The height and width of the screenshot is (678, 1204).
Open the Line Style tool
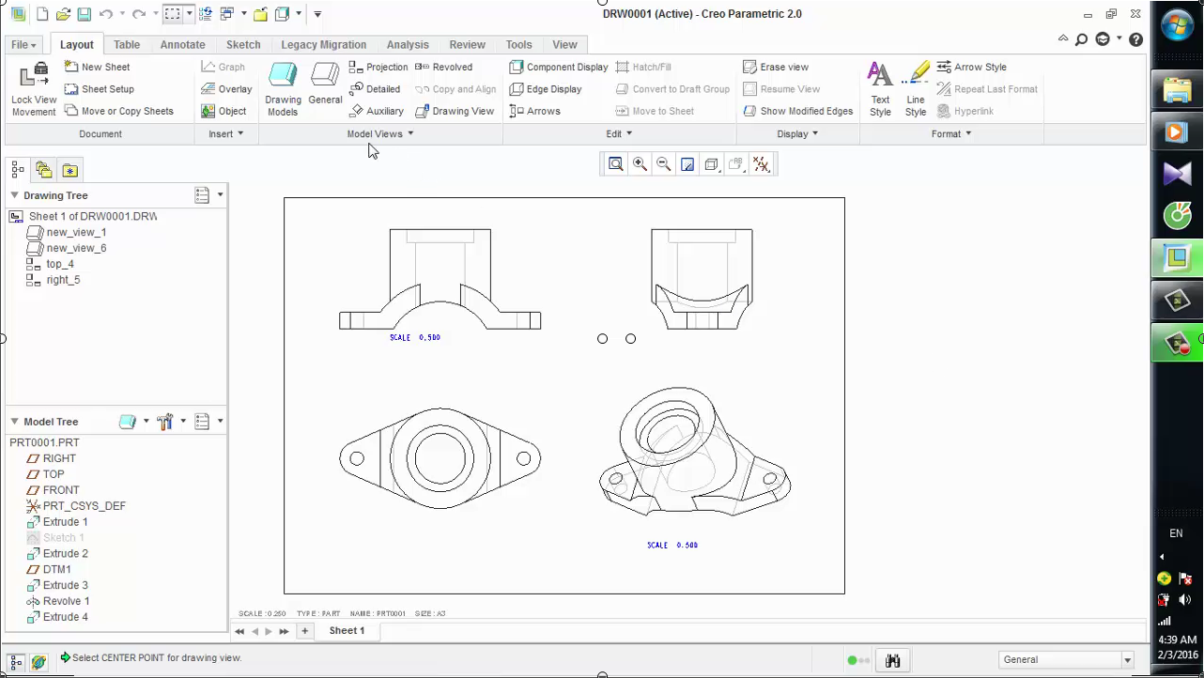(915, 88)
